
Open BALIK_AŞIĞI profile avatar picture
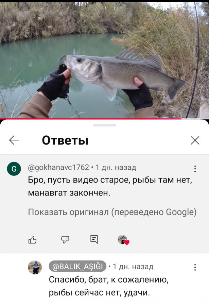coord(35,267)
